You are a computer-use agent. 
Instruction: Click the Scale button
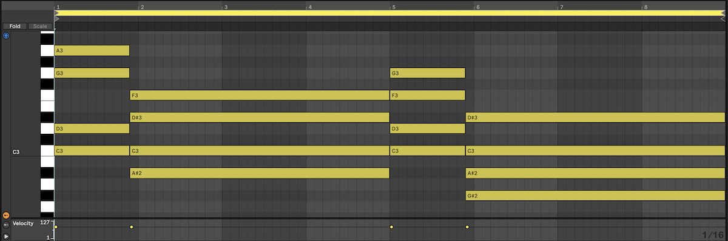[x=40, y=26]
